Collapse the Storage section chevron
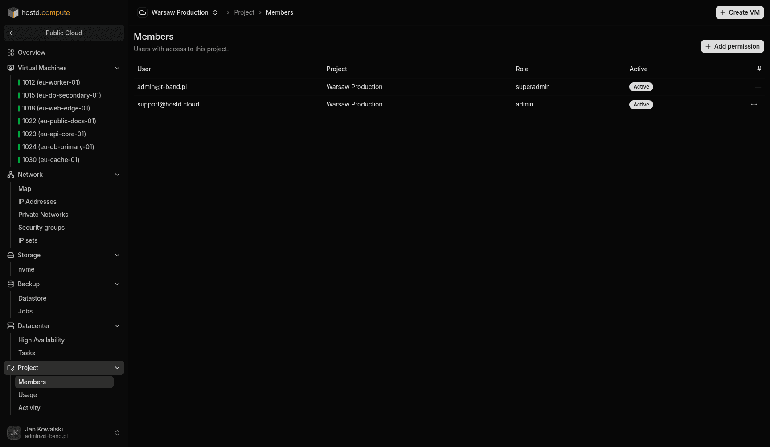 pyautogui.click(x=117, y=255)
